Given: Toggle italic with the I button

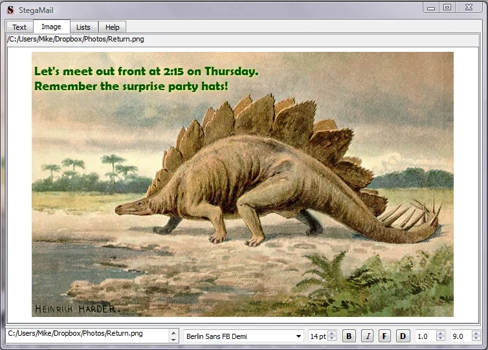Looking at the screenshot, I should 368,336.
